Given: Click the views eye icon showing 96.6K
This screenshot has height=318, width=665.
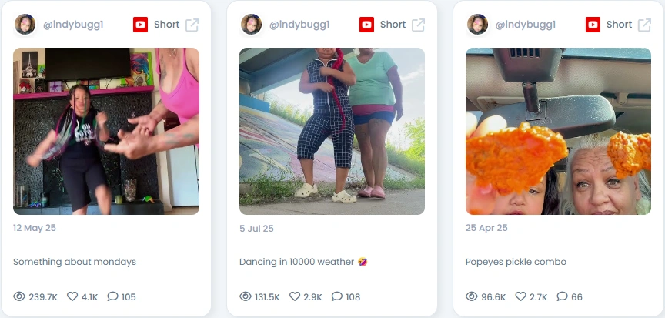Looking at the screenshot, I should point(472,296).
